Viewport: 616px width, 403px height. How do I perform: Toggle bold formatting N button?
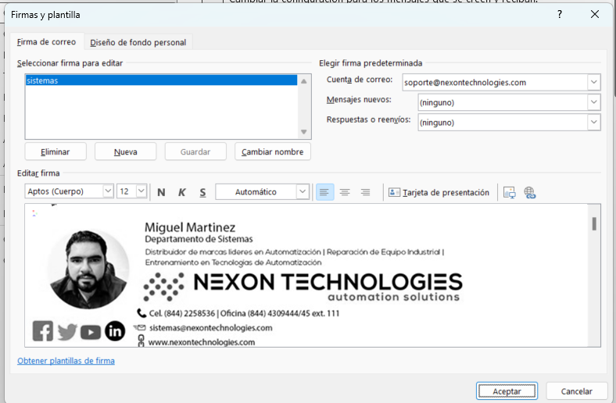[x=161, y=192]
